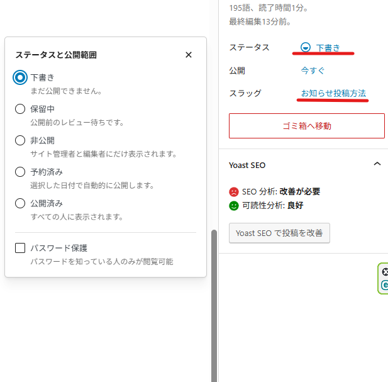388x382 pixels.
Task: Click the red sad face SEO icon
Action: 234,191
